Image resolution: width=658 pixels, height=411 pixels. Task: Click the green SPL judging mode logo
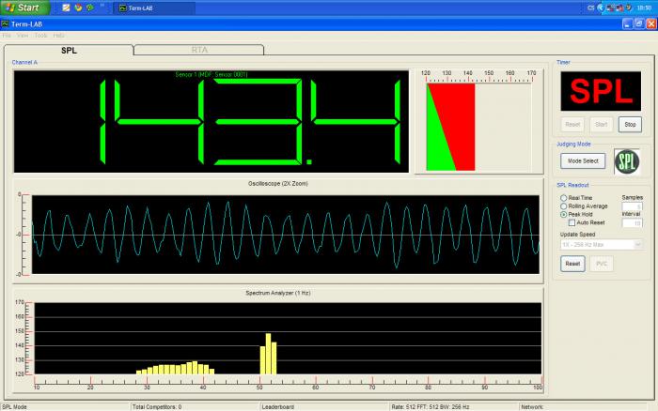pyautogui.click(x=627, y=161)
